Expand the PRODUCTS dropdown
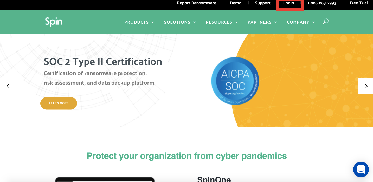The height and width of the screenshot is (182, 373). (x=139, y=22)
